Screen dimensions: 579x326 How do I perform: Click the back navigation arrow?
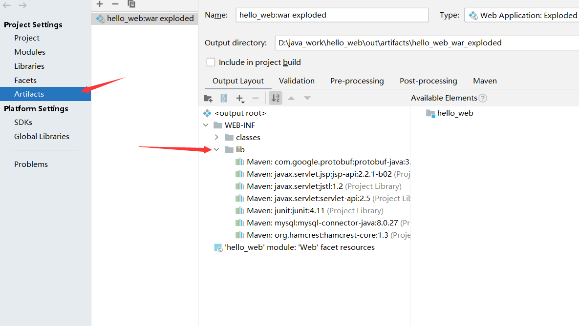[7, 5]
